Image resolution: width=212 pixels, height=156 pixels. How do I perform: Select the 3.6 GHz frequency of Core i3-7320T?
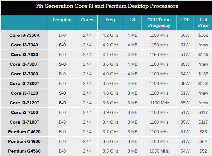(x=110, y=64)
